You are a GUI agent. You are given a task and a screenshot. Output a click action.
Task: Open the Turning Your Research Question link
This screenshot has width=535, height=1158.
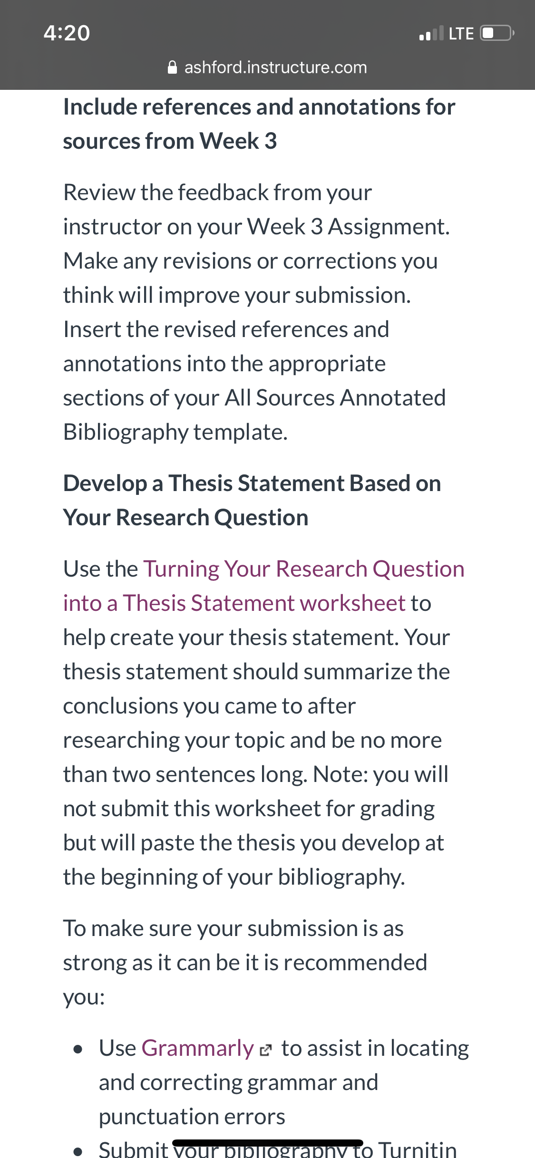304,569
